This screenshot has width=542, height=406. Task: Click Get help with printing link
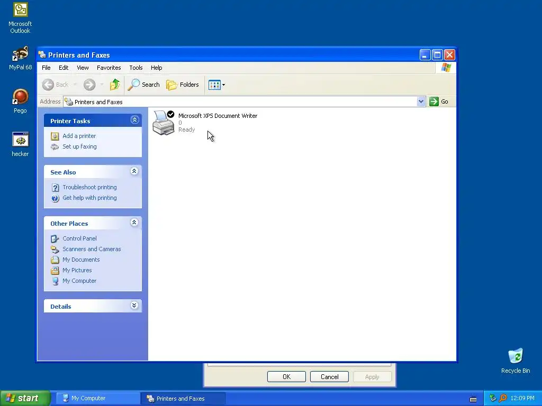pos(89,198)
